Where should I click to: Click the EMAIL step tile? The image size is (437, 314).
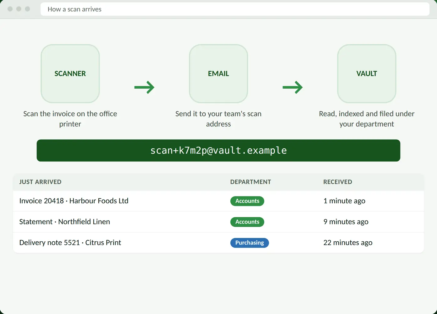click(219, 74)
